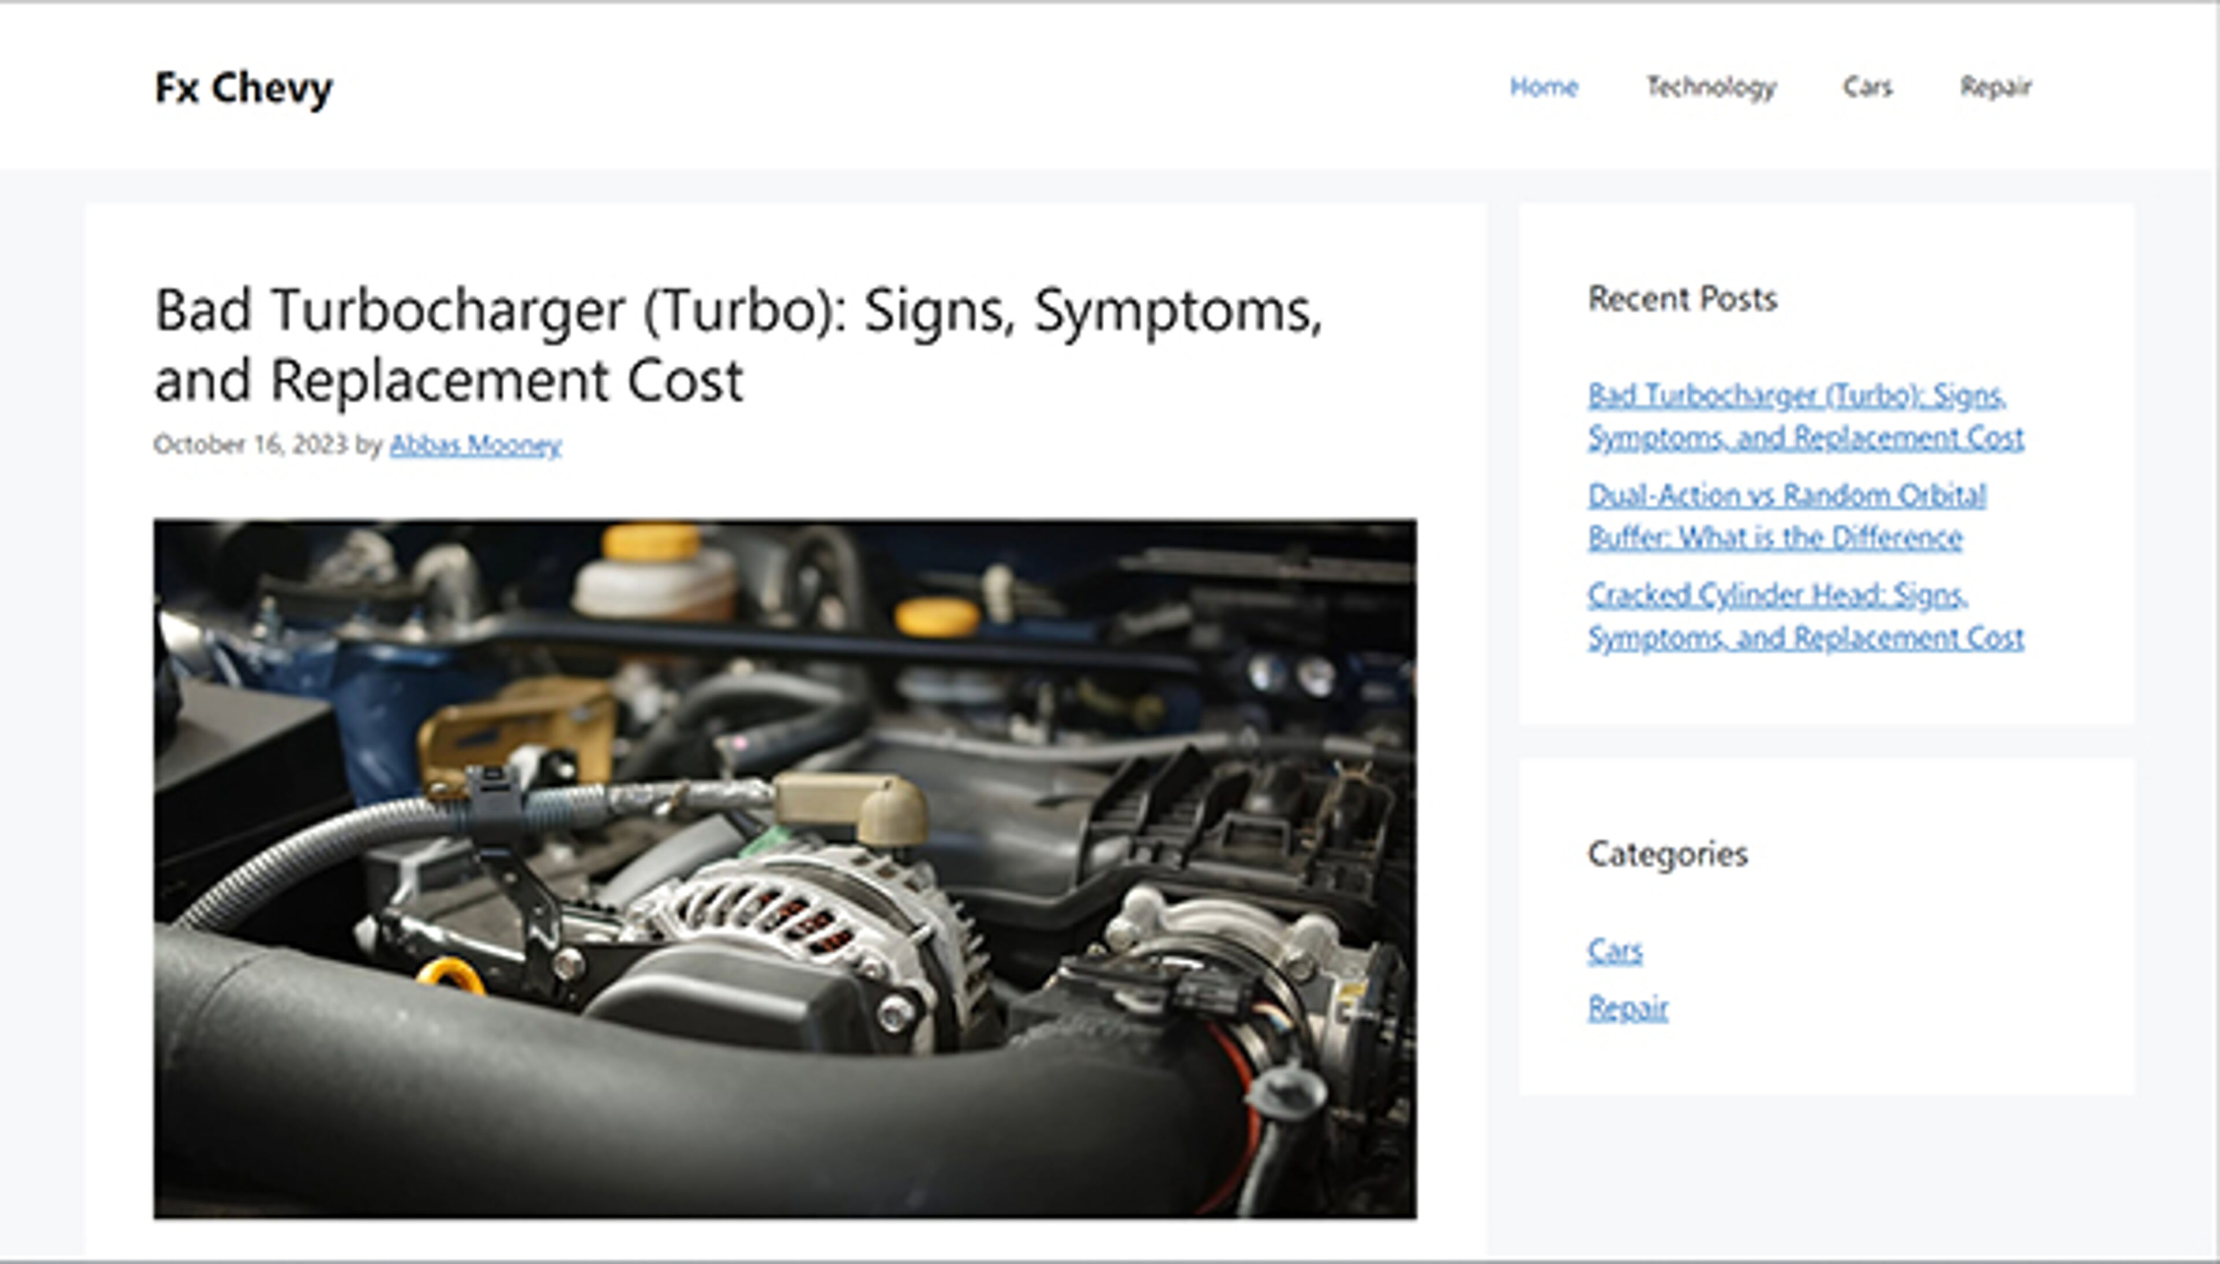This screenshot has width=2220, height=1264.
Task: Click the Recent Posts sidebar heading
Action: click(1682, 298)
